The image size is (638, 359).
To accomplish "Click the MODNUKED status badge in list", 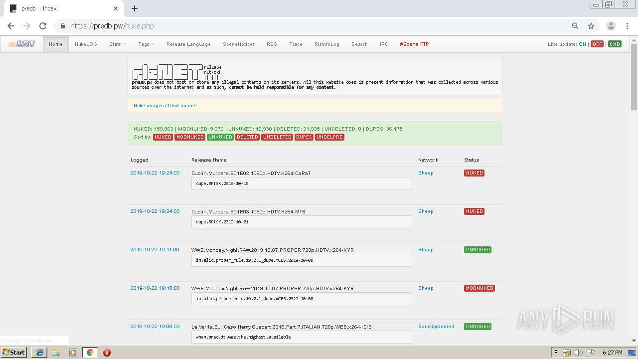I will click(479, 288).
